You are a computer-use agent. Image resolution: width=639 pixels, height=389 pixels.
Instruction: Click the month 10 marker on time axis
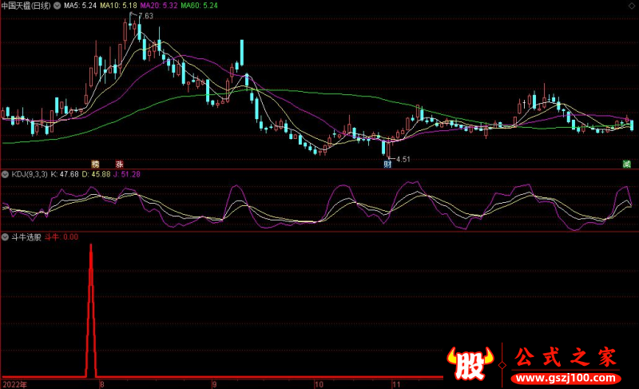pos(318,383)
